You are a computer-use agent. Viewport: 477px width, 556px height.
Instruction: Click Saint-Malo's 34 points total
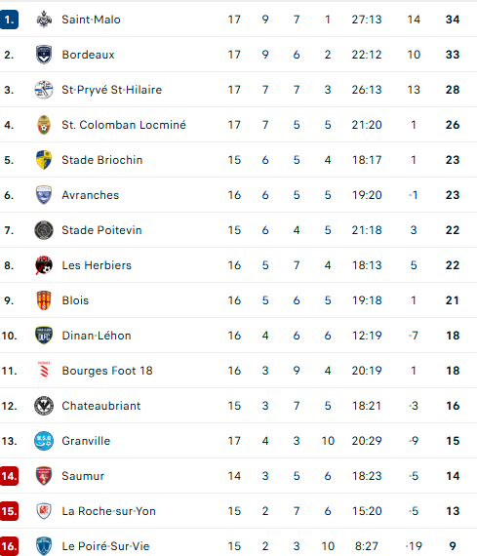click(453, 20)
